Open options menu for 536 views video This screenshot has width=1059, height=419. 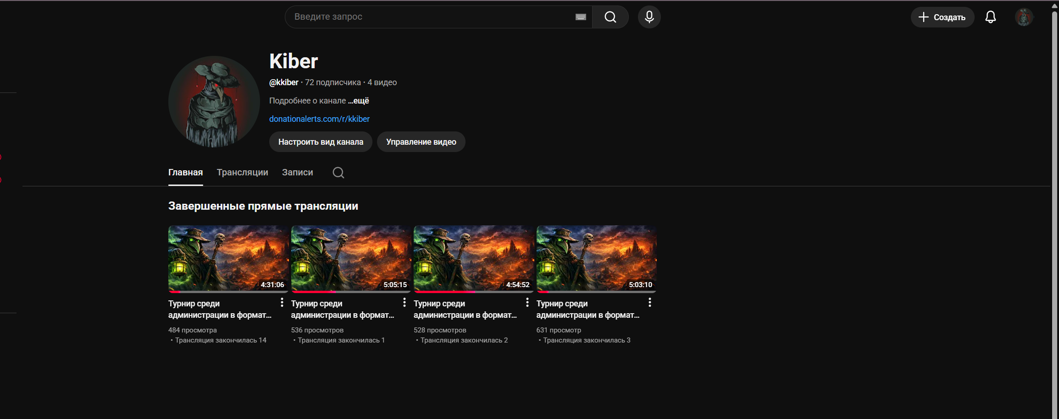tap(404, 302)
